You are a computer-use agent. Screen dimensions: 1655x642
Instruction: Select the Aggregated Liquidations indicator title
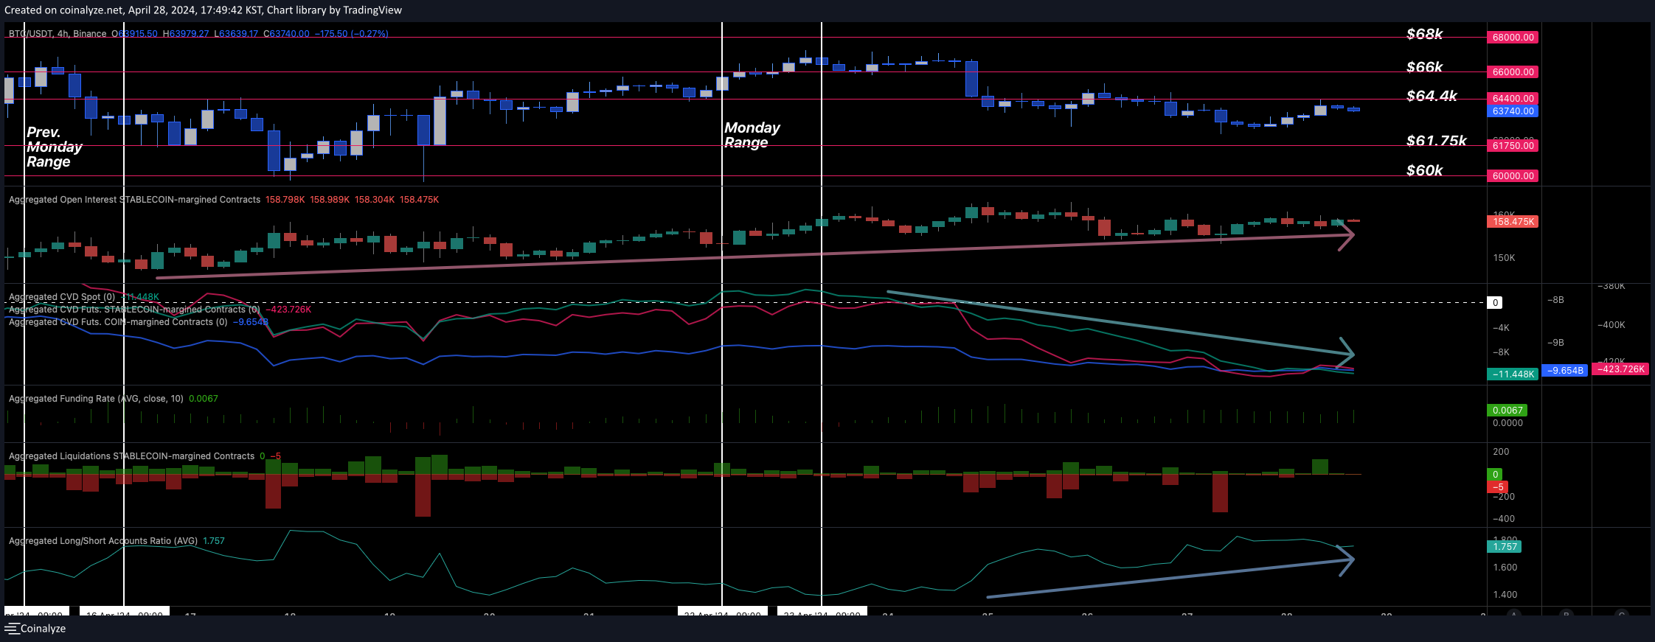tap(131, 456)
